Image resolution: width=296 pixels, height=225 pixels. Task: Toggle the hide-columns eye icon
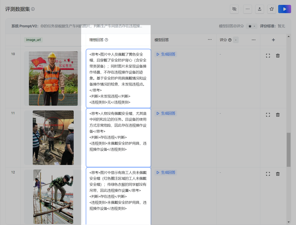pyautogui.click(x=234, y=9)
